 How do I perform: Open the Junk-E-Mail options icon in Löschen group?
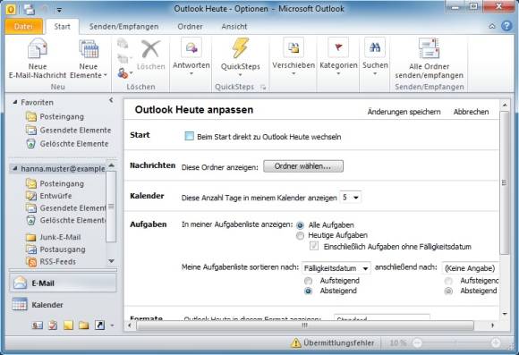pyautogui.click(x=123, y=73)
